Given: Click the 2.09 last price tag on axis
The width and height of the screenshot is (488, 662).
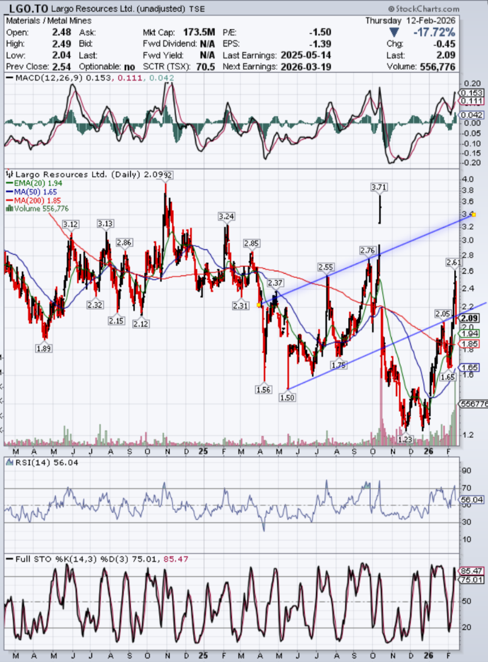Looking at the screenshot, I should pos(469,319).
